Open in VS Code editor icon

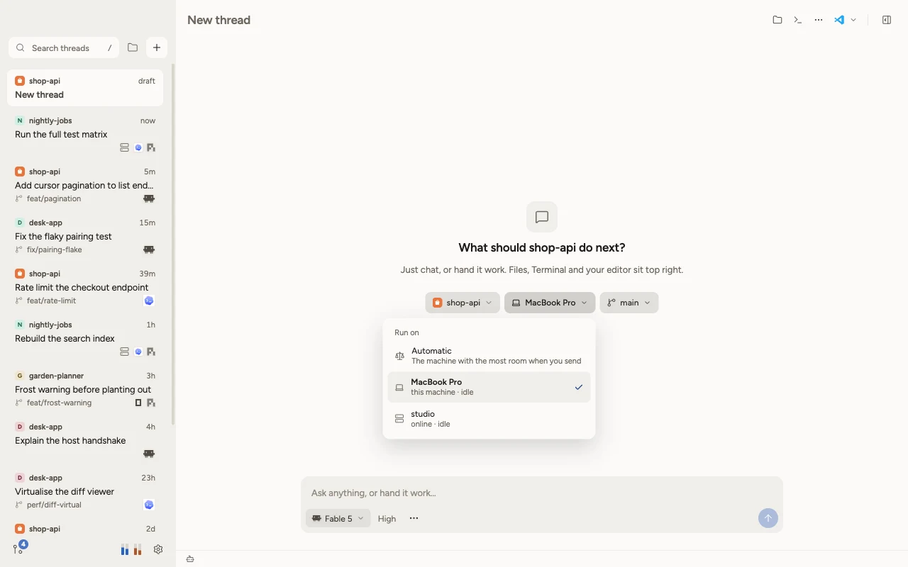pyautogui.click(x=839, y=20)
